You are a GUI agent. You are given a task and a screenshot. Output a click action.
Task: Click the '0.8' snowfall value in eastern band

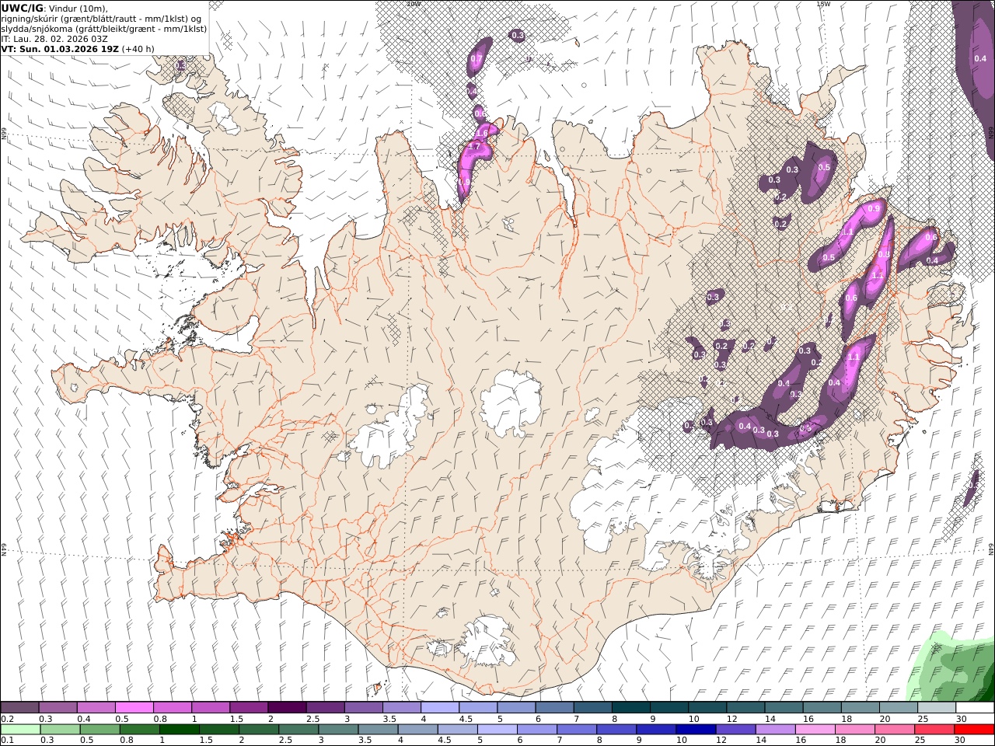(883, 254)
